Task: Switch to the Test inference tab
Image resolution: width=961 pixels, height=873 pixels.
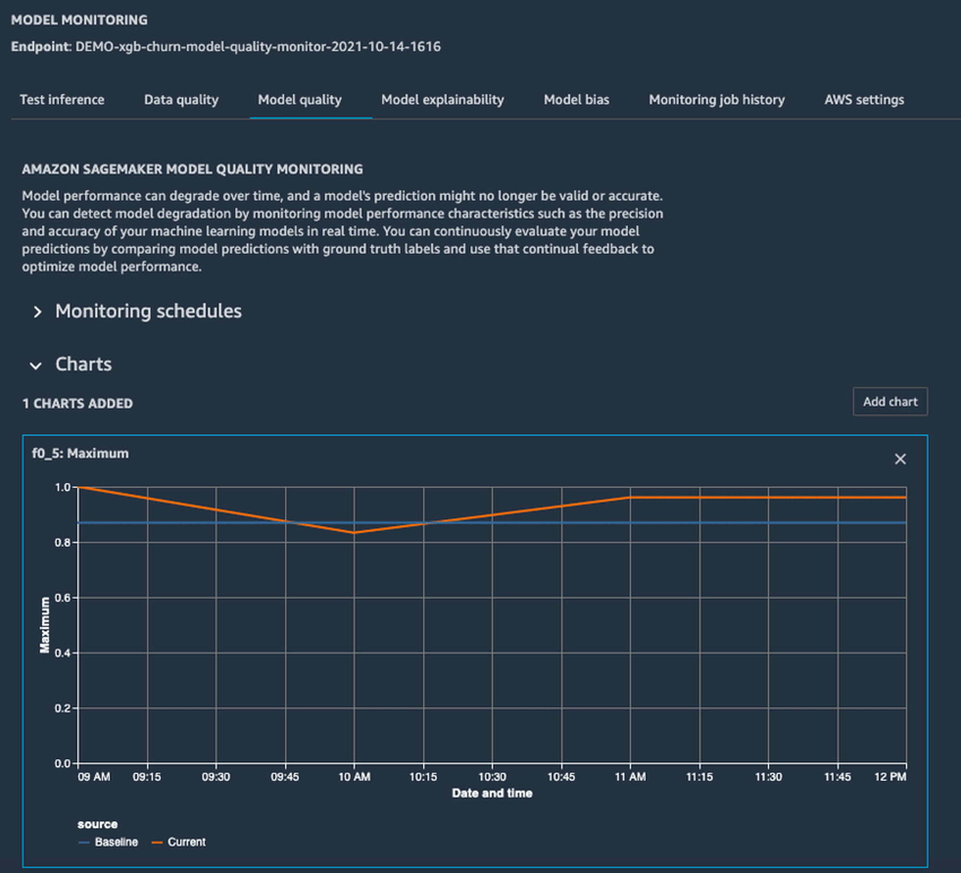Action: (62, 100)
